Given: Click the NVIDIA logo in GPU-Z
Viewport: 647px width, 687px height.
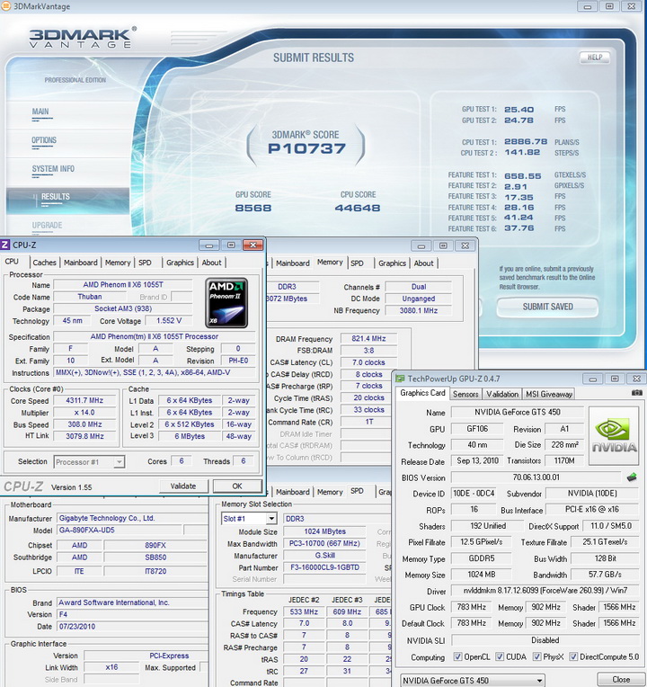Looking at the screenshot, I should pyautogui.click(x=614, y=435).
